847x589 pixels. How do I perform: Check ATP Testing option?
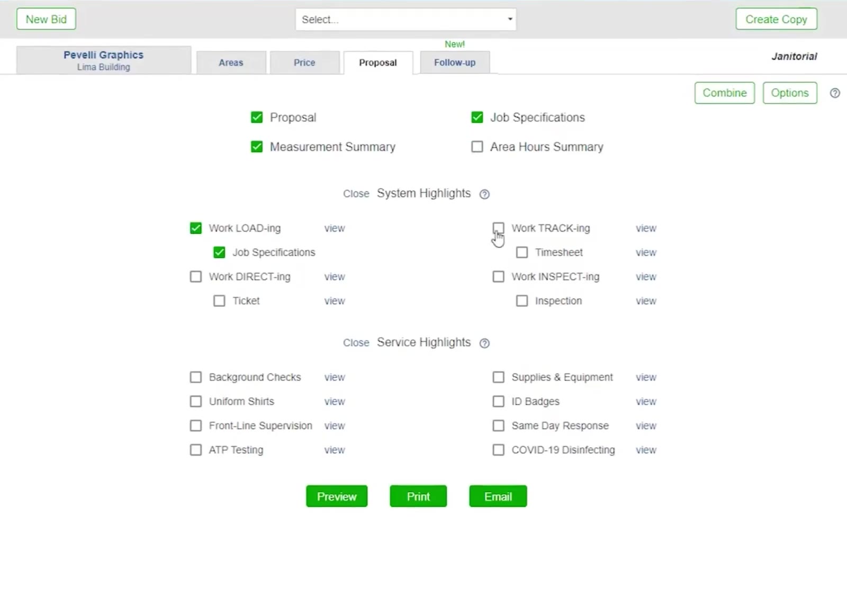click(x=196, y=450)
